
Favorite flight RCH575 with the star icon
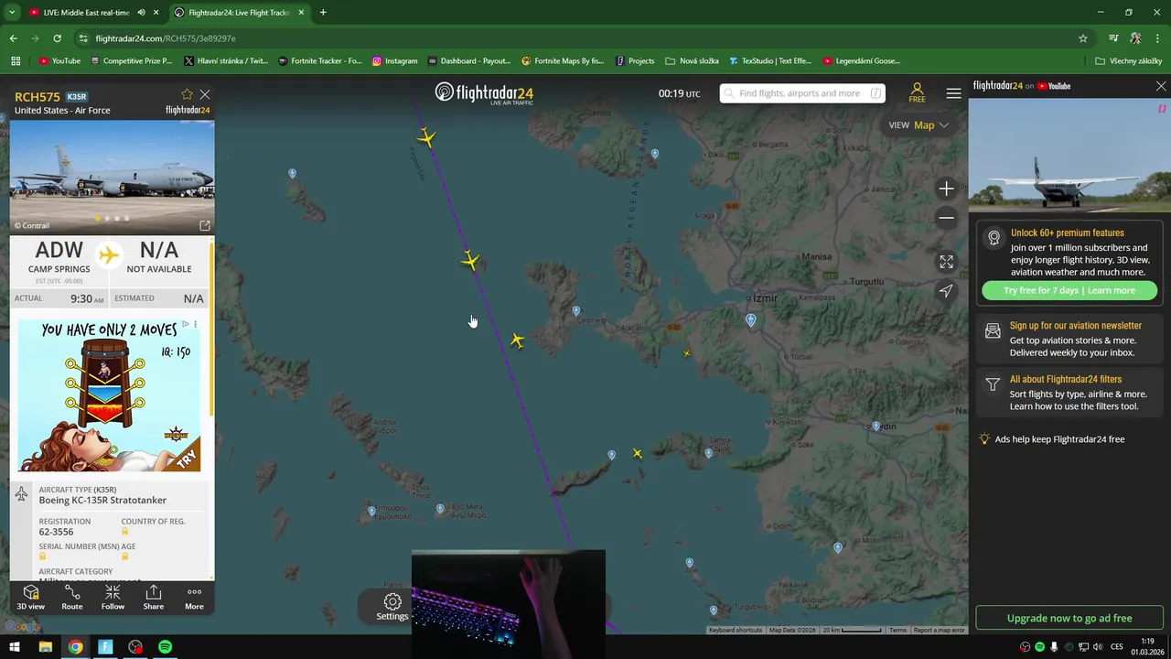coord(187,94)
